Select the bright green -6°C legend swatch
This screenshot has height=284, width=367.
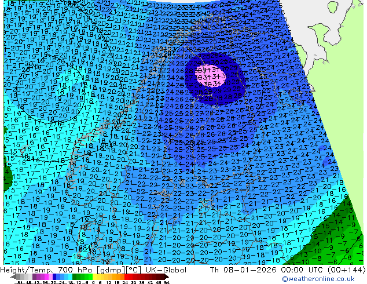pos(87,276)
